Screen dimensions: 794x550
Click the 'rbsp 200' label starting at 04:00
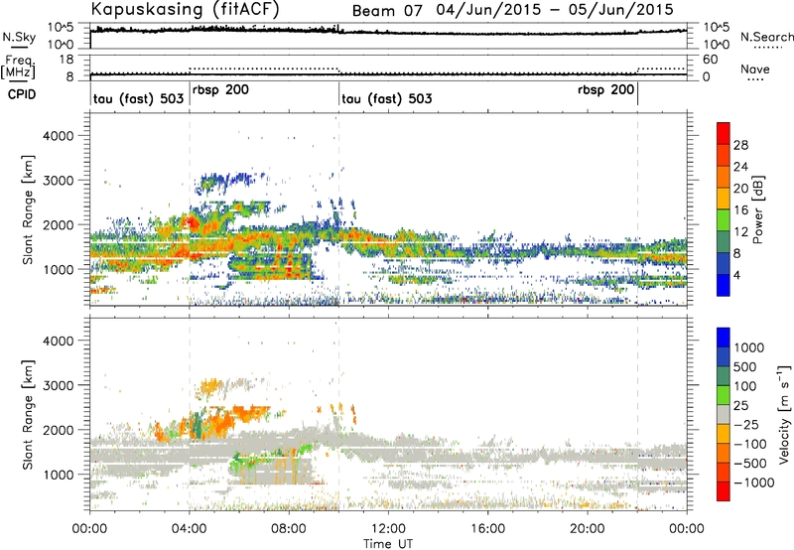220,90
